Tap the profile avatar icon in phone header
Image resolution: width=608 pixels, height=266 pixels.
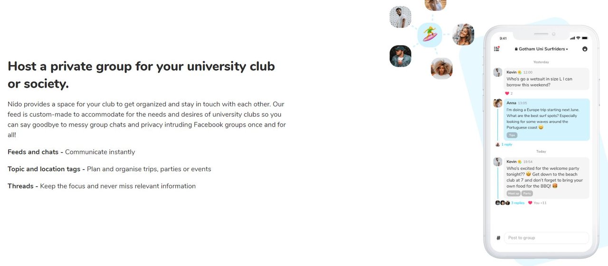click(585, 49)
